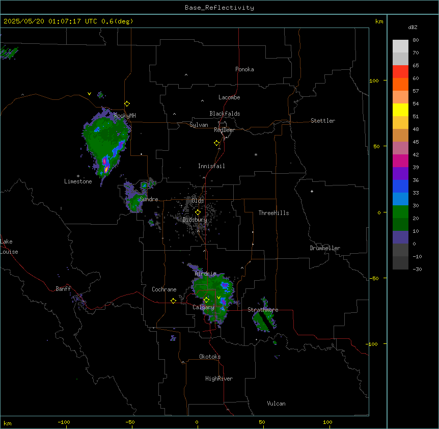This screenshot has height=429, width=439.
Task: Click the green storm echo beside Sundre
Action: click(135, 203)
